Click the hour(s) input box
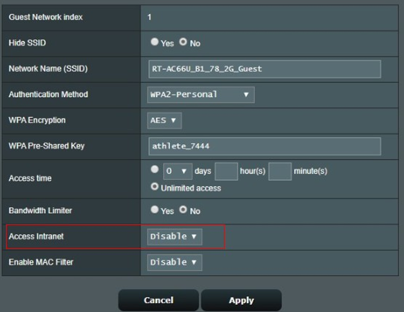This screenshot has width=404, height=312. (x=226, y=171)
